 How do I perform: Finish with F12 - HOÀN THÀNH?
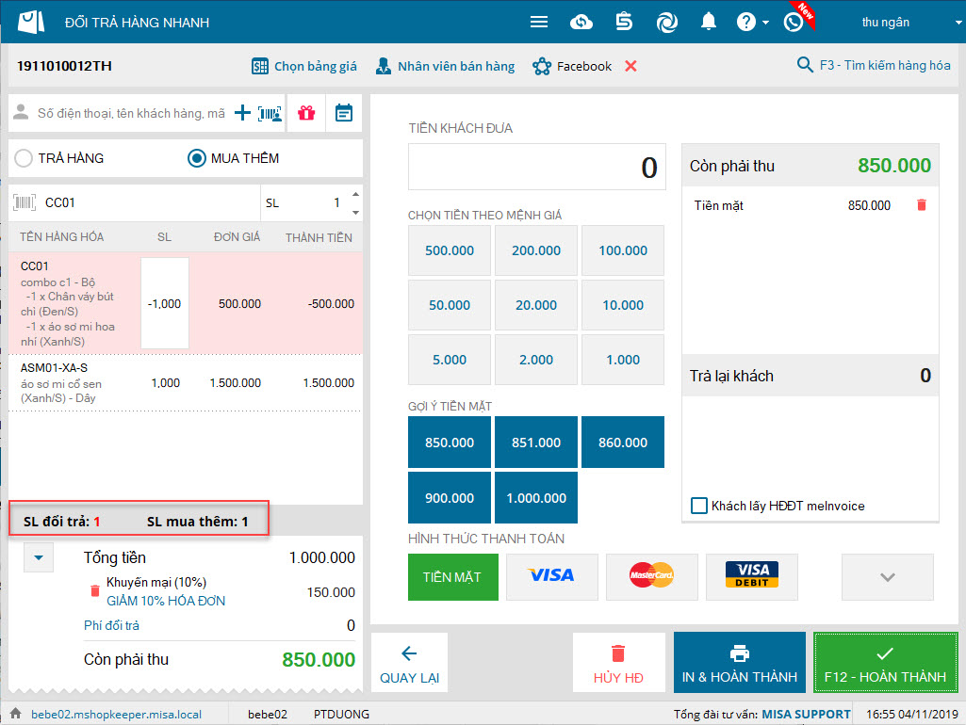[x=885, y=664]
